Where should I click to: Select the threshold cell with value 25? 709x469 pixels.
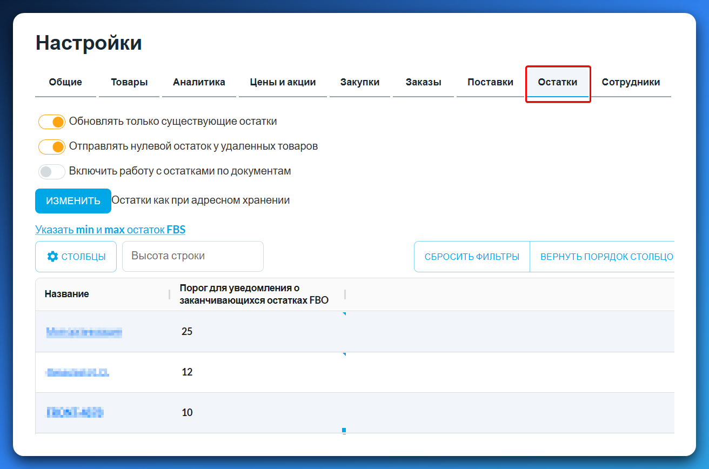click(x=187, y=331)
